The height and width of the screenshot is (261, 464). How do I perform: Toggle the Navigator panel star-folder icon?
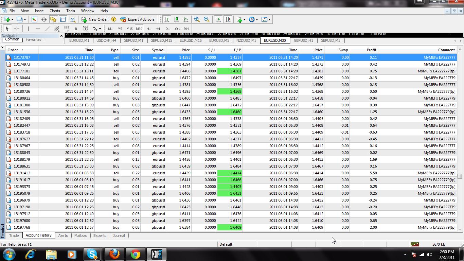(53, 19)
